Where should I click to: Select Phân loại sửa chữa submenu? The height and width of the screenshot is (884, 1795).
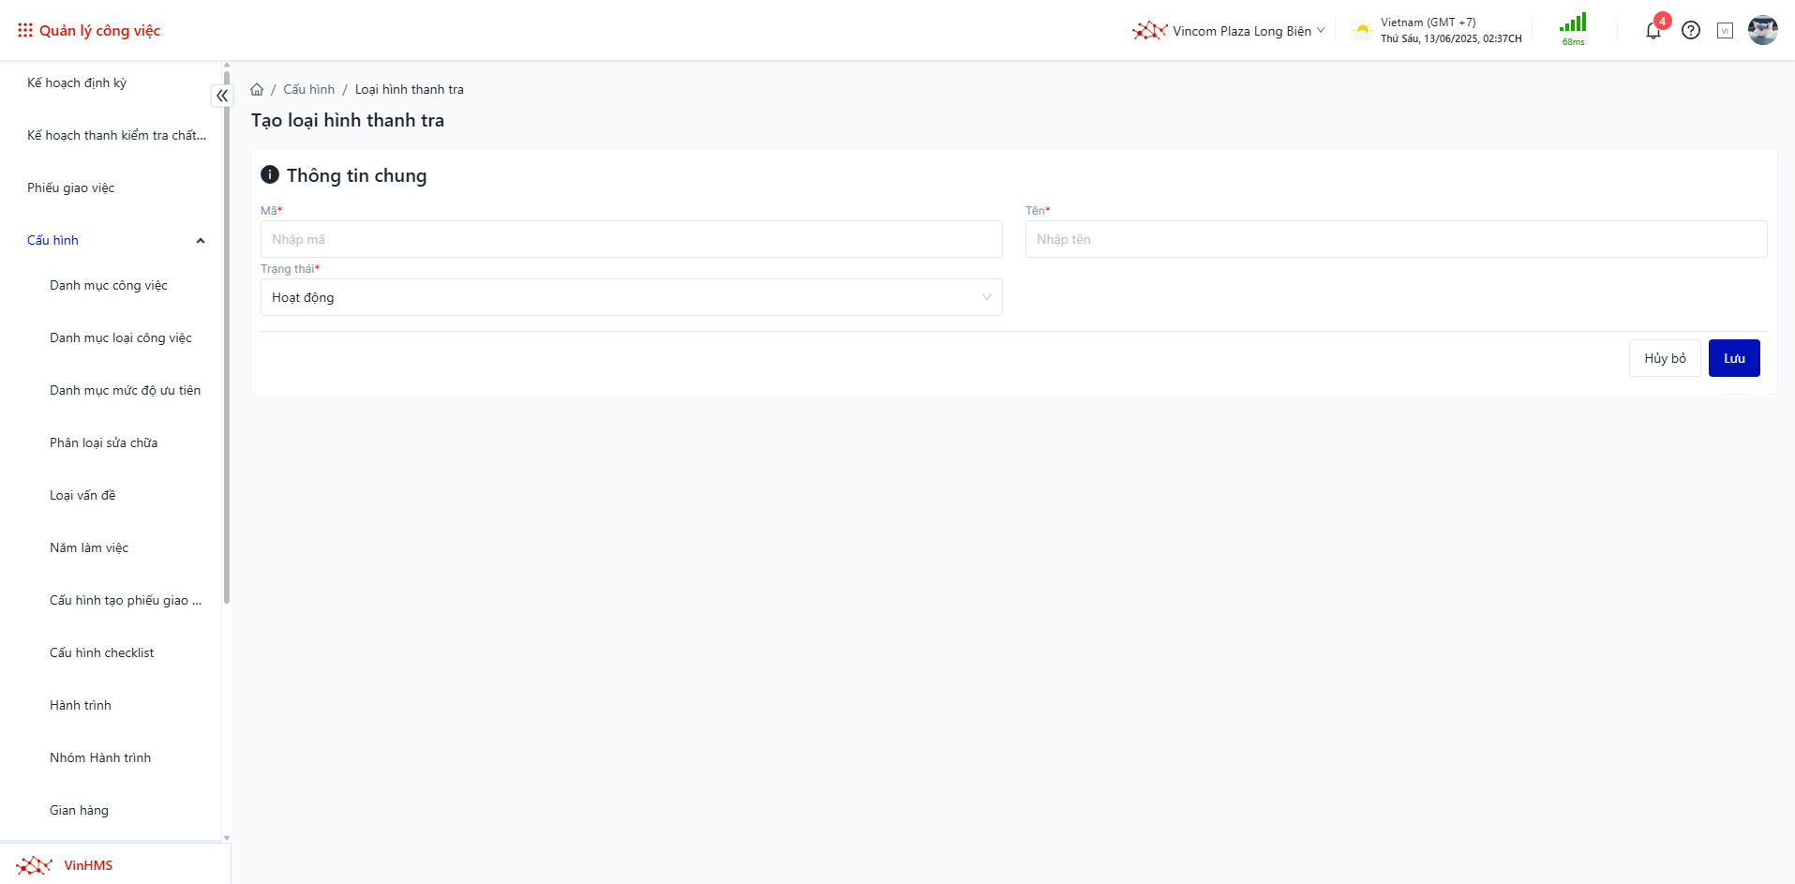pos(104,442)
